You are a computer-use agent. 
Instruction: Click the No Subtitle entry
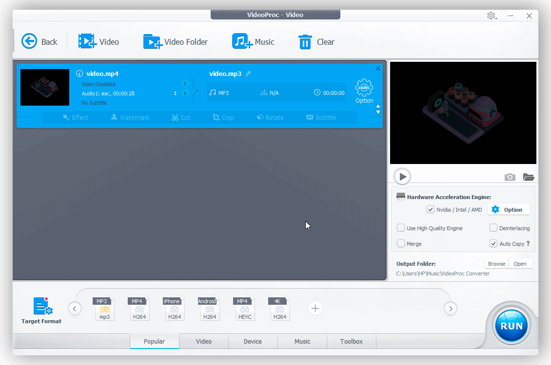pyautogui.click(x=94, y=103)
